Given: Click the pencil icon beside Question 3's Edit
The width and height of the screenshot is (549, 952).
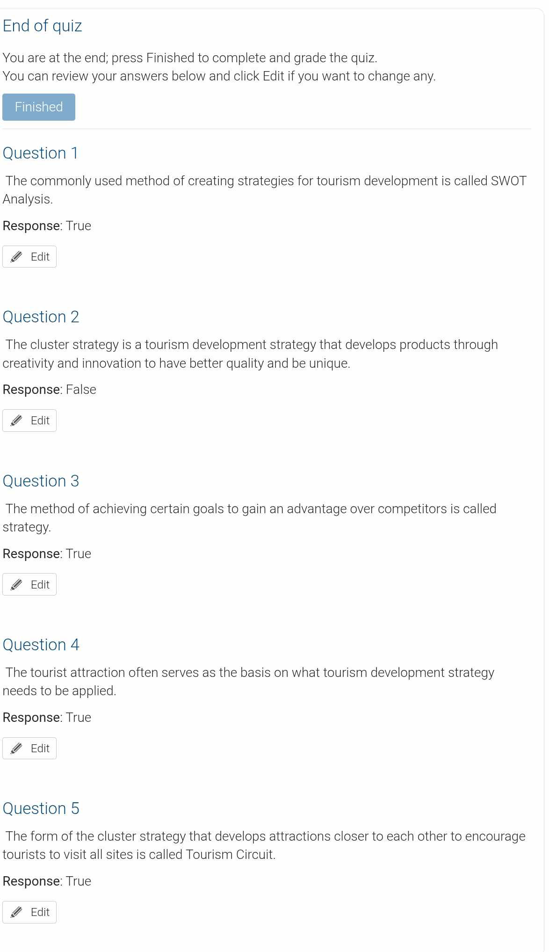Looking at the screenshot, I should 16,584.
